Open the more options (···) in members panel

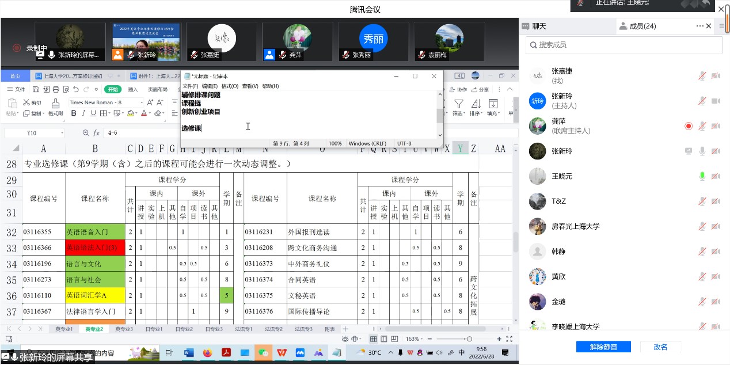point(699,26)
